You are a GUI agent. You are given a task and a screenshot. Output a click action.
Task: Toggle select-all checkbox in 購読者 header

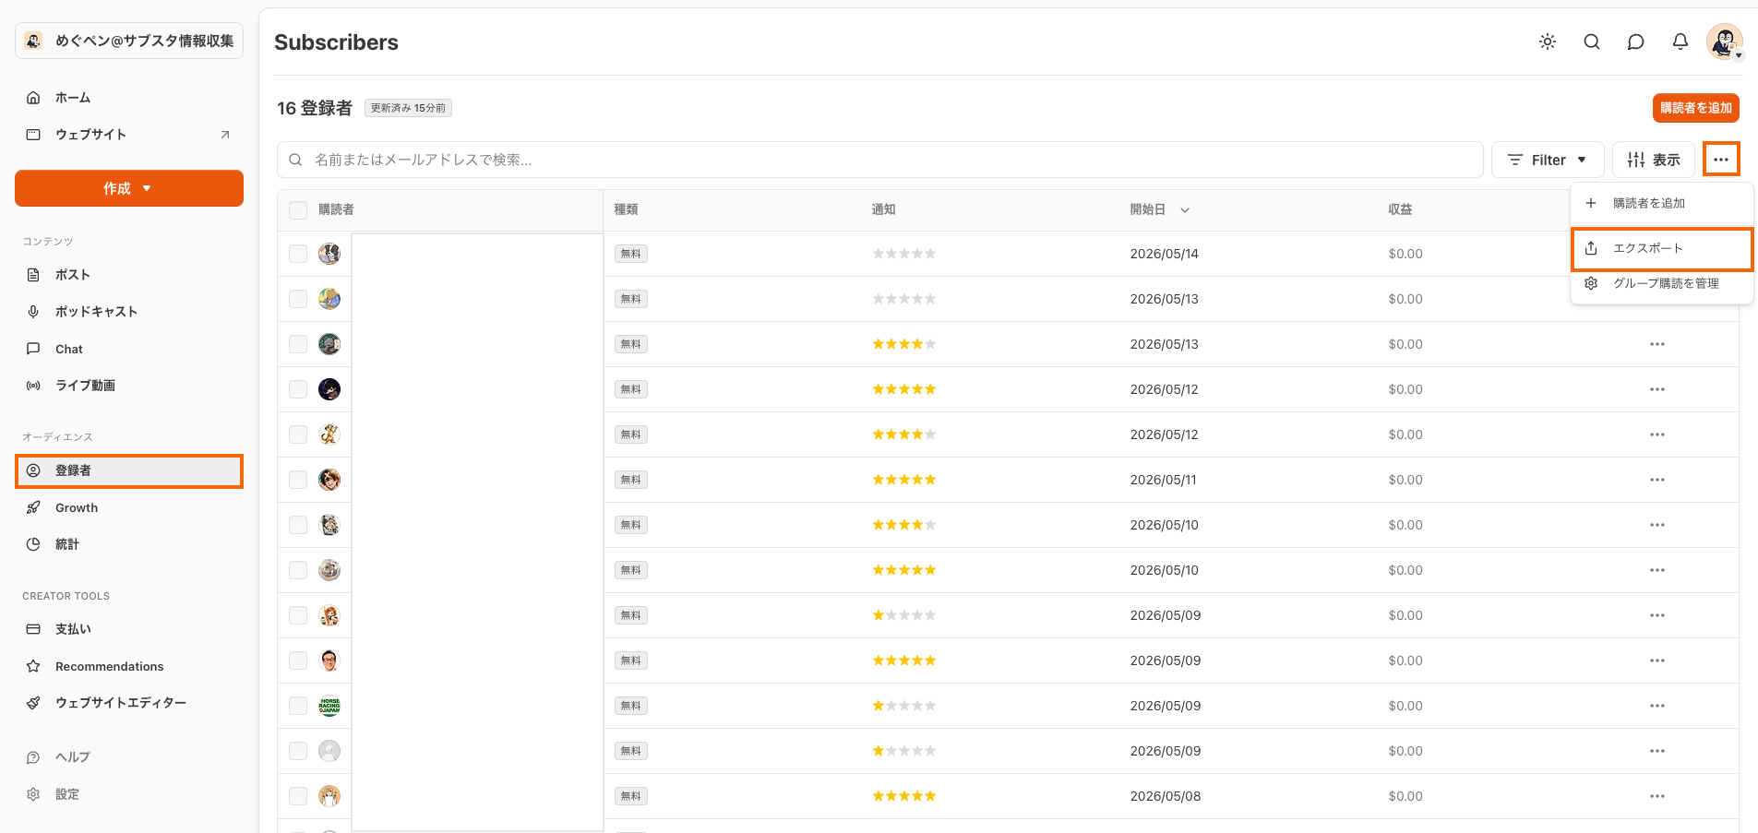(x=298, y=210)
